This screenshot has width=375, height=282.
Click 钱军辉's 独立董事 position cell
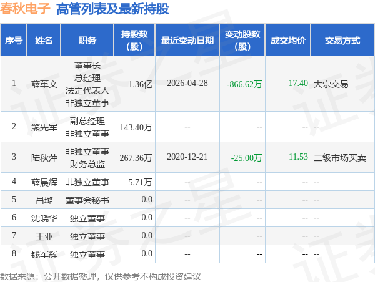pos(87,255)
